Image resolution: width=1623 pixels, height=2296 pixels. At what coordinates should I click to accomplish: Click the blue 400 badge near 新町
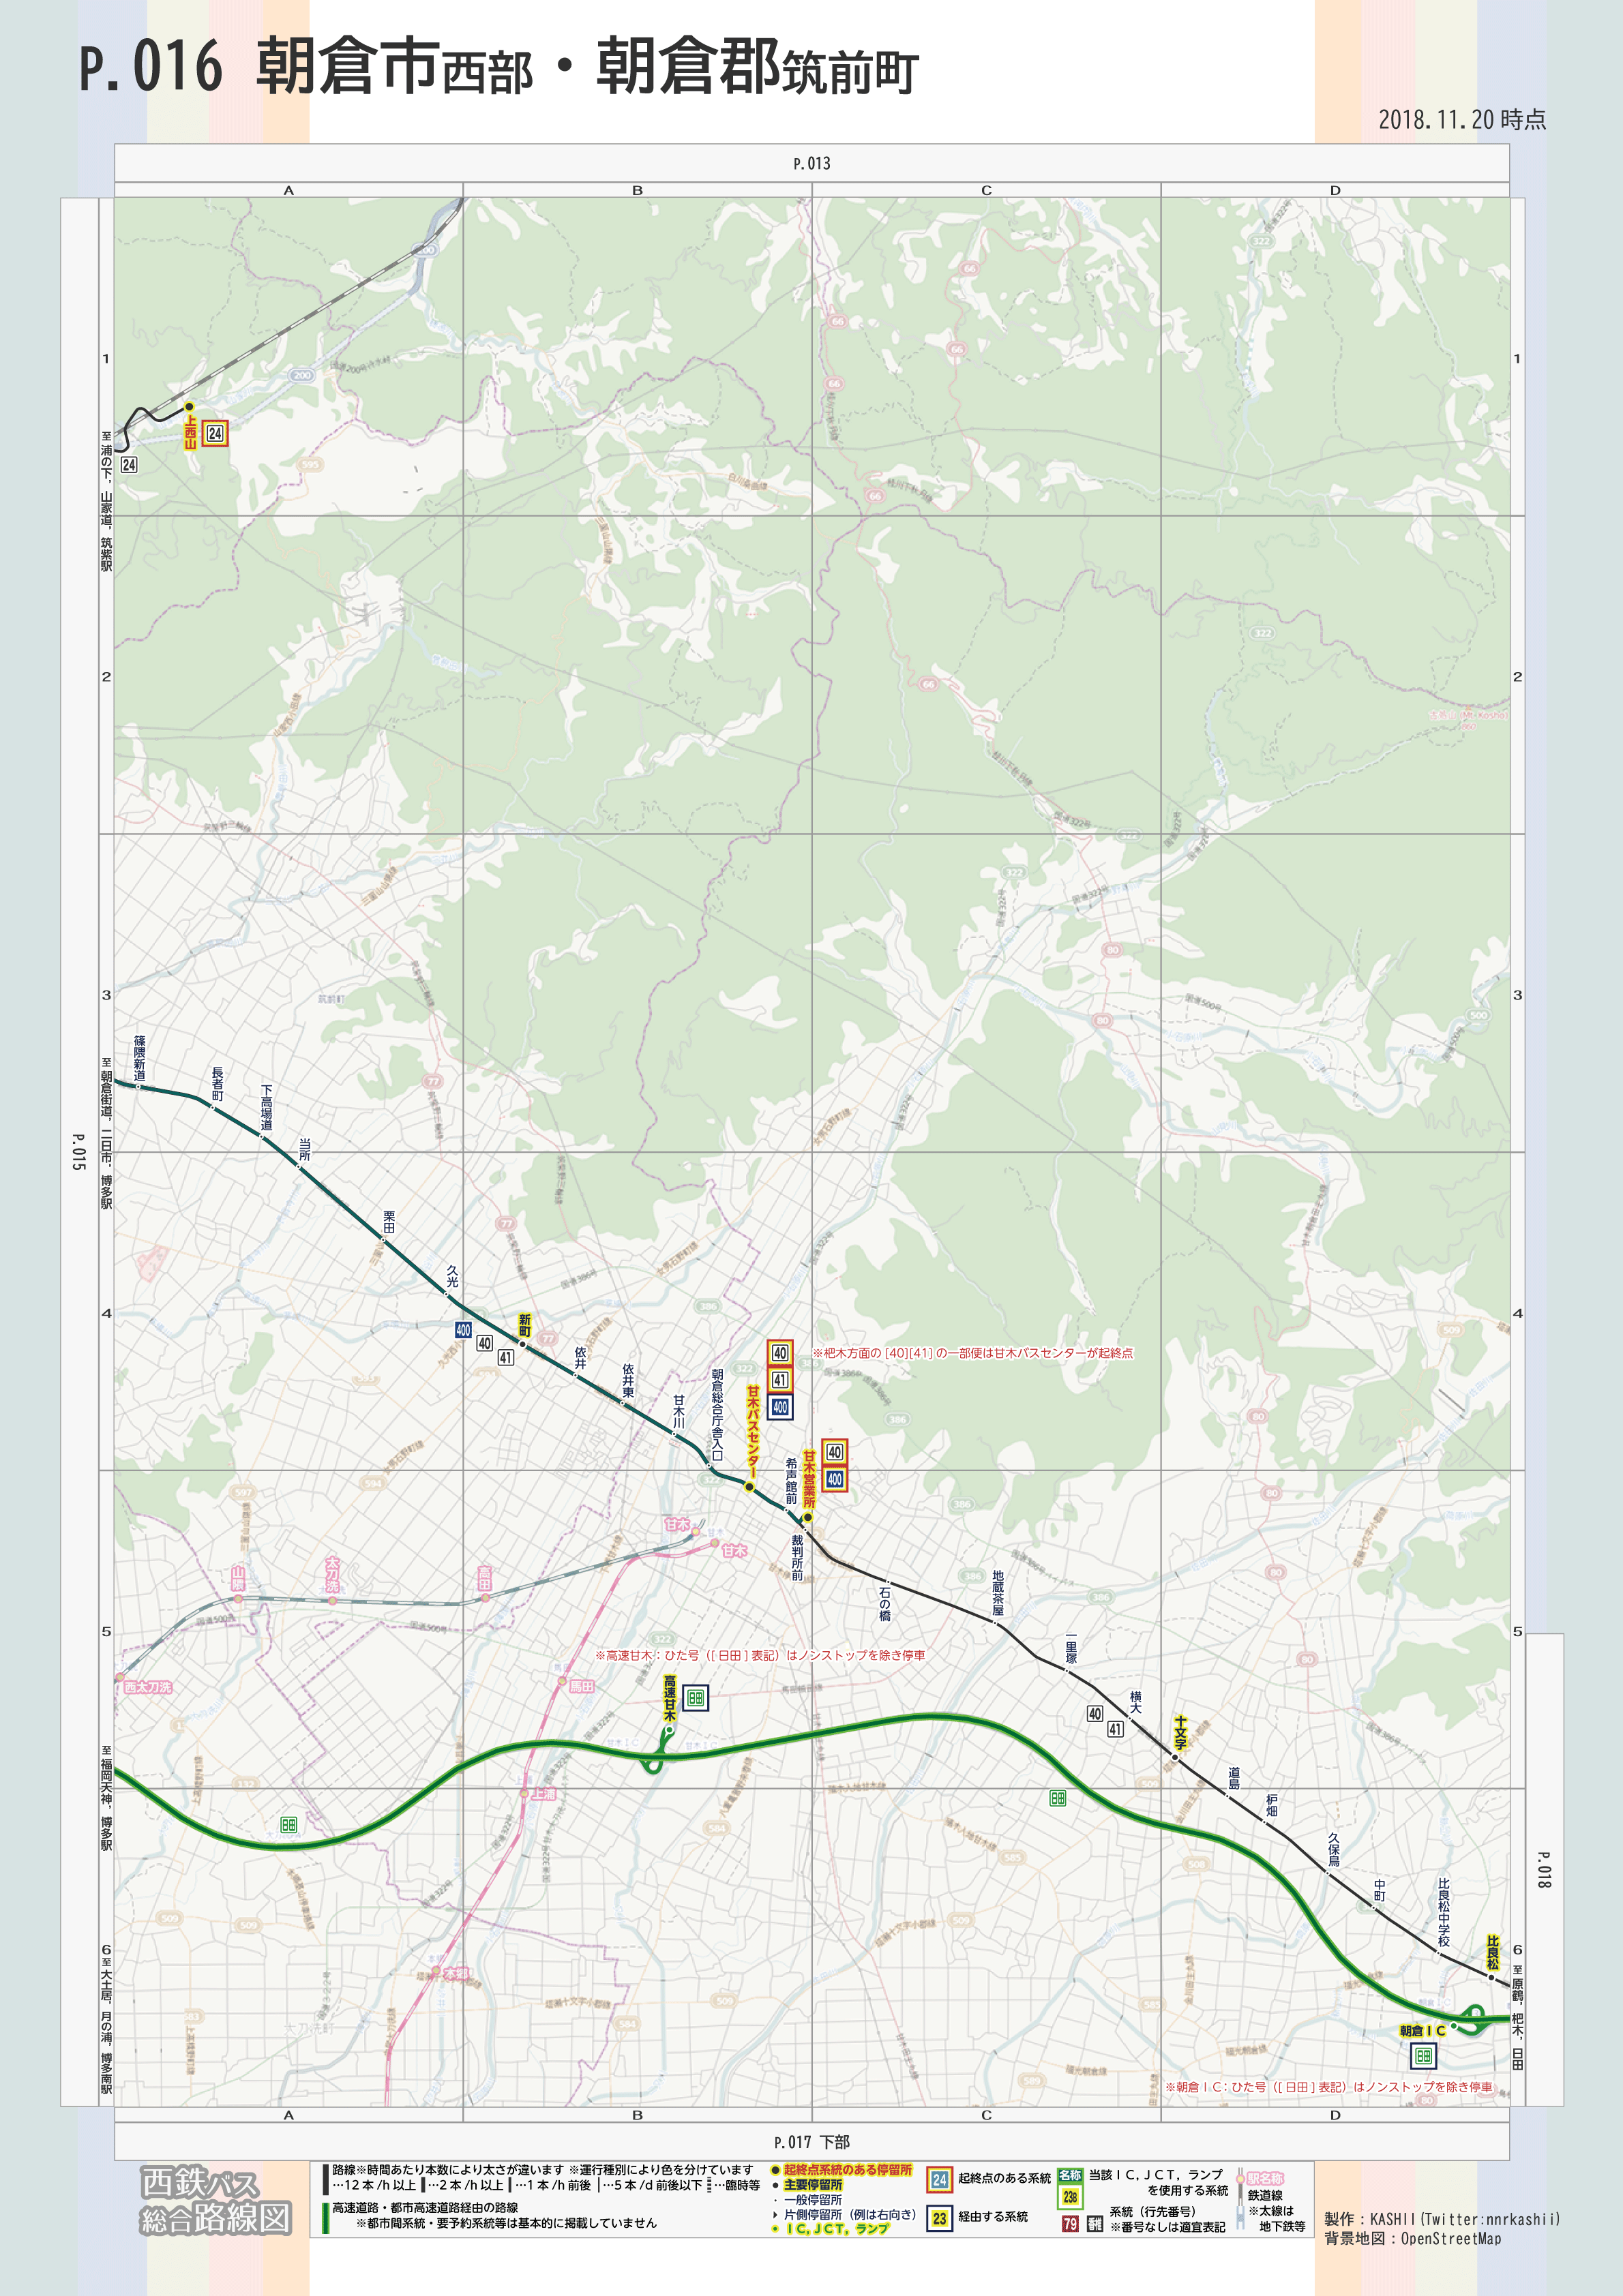[x=463, y=1330]
